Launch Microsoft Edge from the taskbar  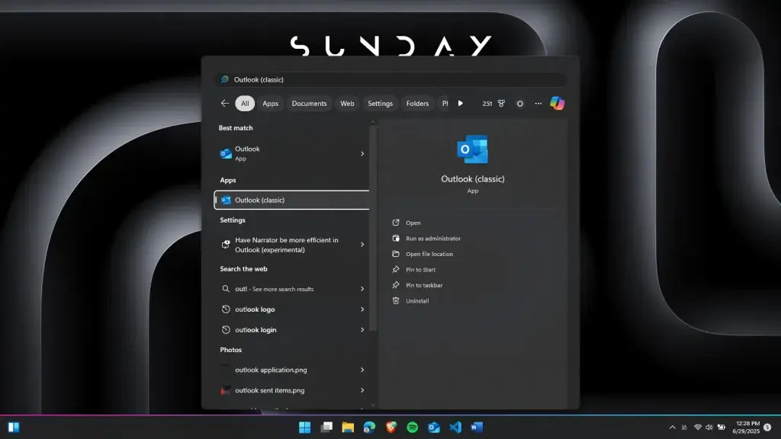(369, 427)
